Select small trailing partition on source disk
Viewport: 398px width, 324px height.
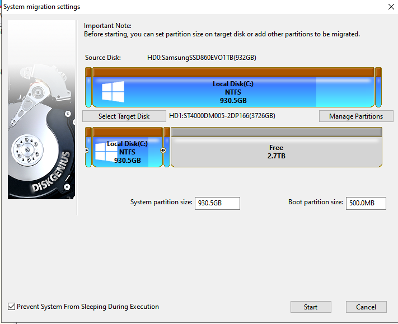tap(378, 87)
